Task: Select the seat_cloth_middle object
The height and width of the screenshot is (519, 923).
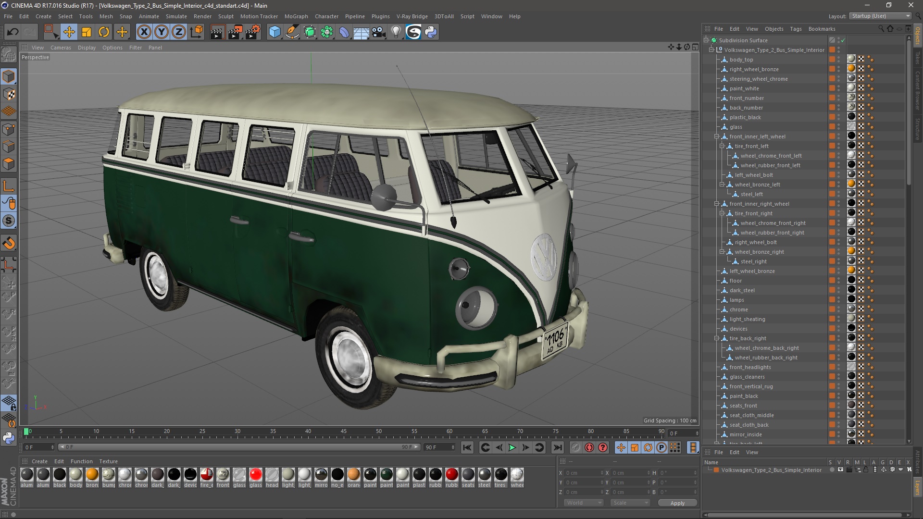Action: pos(751,415)
